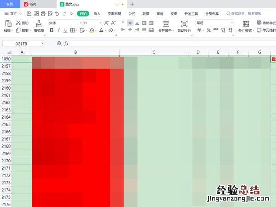Click the Name Box showing O2178
The image size is (276, 207).
[23, 43]
